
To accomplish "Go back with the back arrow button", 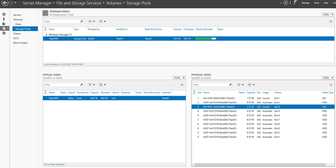I will pyautogui.click(x=5, y=3).
